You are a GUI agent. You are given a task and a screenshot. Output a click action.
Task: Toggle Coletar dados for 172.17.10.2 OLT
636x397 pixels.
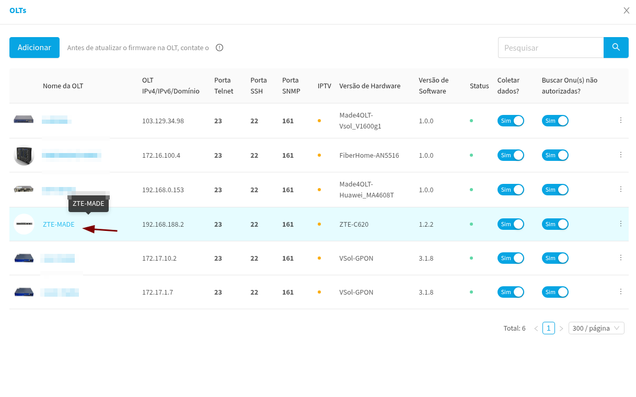pos(510,258)
